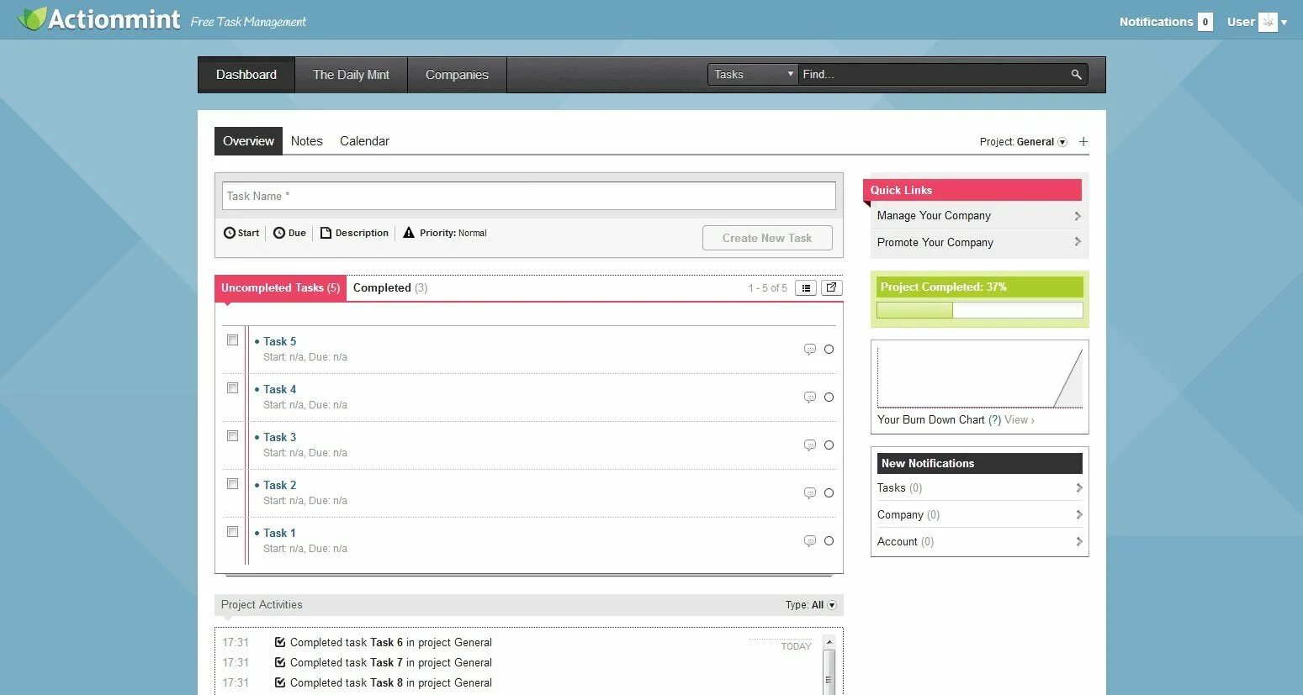
Task: Click the Start clock icon
Action: pyautogui.click(x=229, y=233)
